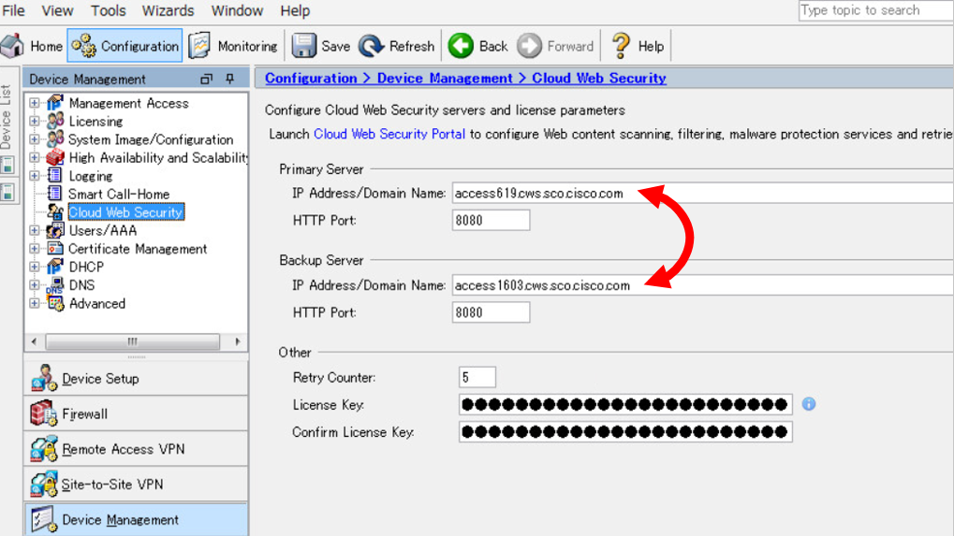954x536 pixels.
Task: Click the DHCP tree icon
Action: pos(54,267)
